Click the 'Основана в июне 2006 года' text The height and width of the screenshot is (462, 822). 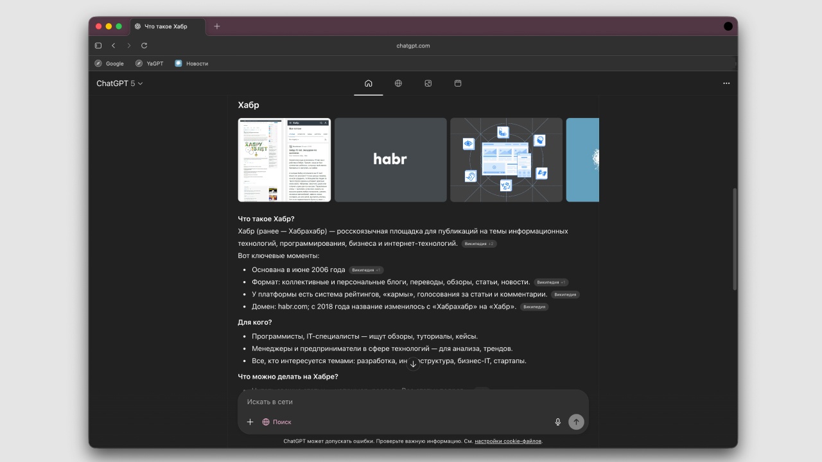[299, 270]
